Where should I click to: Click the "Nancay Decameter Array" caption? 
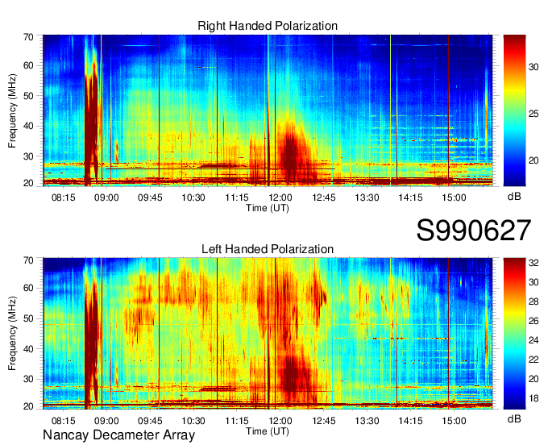pos(118,435)
